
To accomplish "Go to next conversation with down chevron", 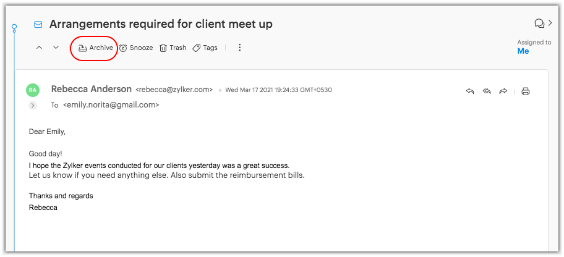I will click(56, 48).
